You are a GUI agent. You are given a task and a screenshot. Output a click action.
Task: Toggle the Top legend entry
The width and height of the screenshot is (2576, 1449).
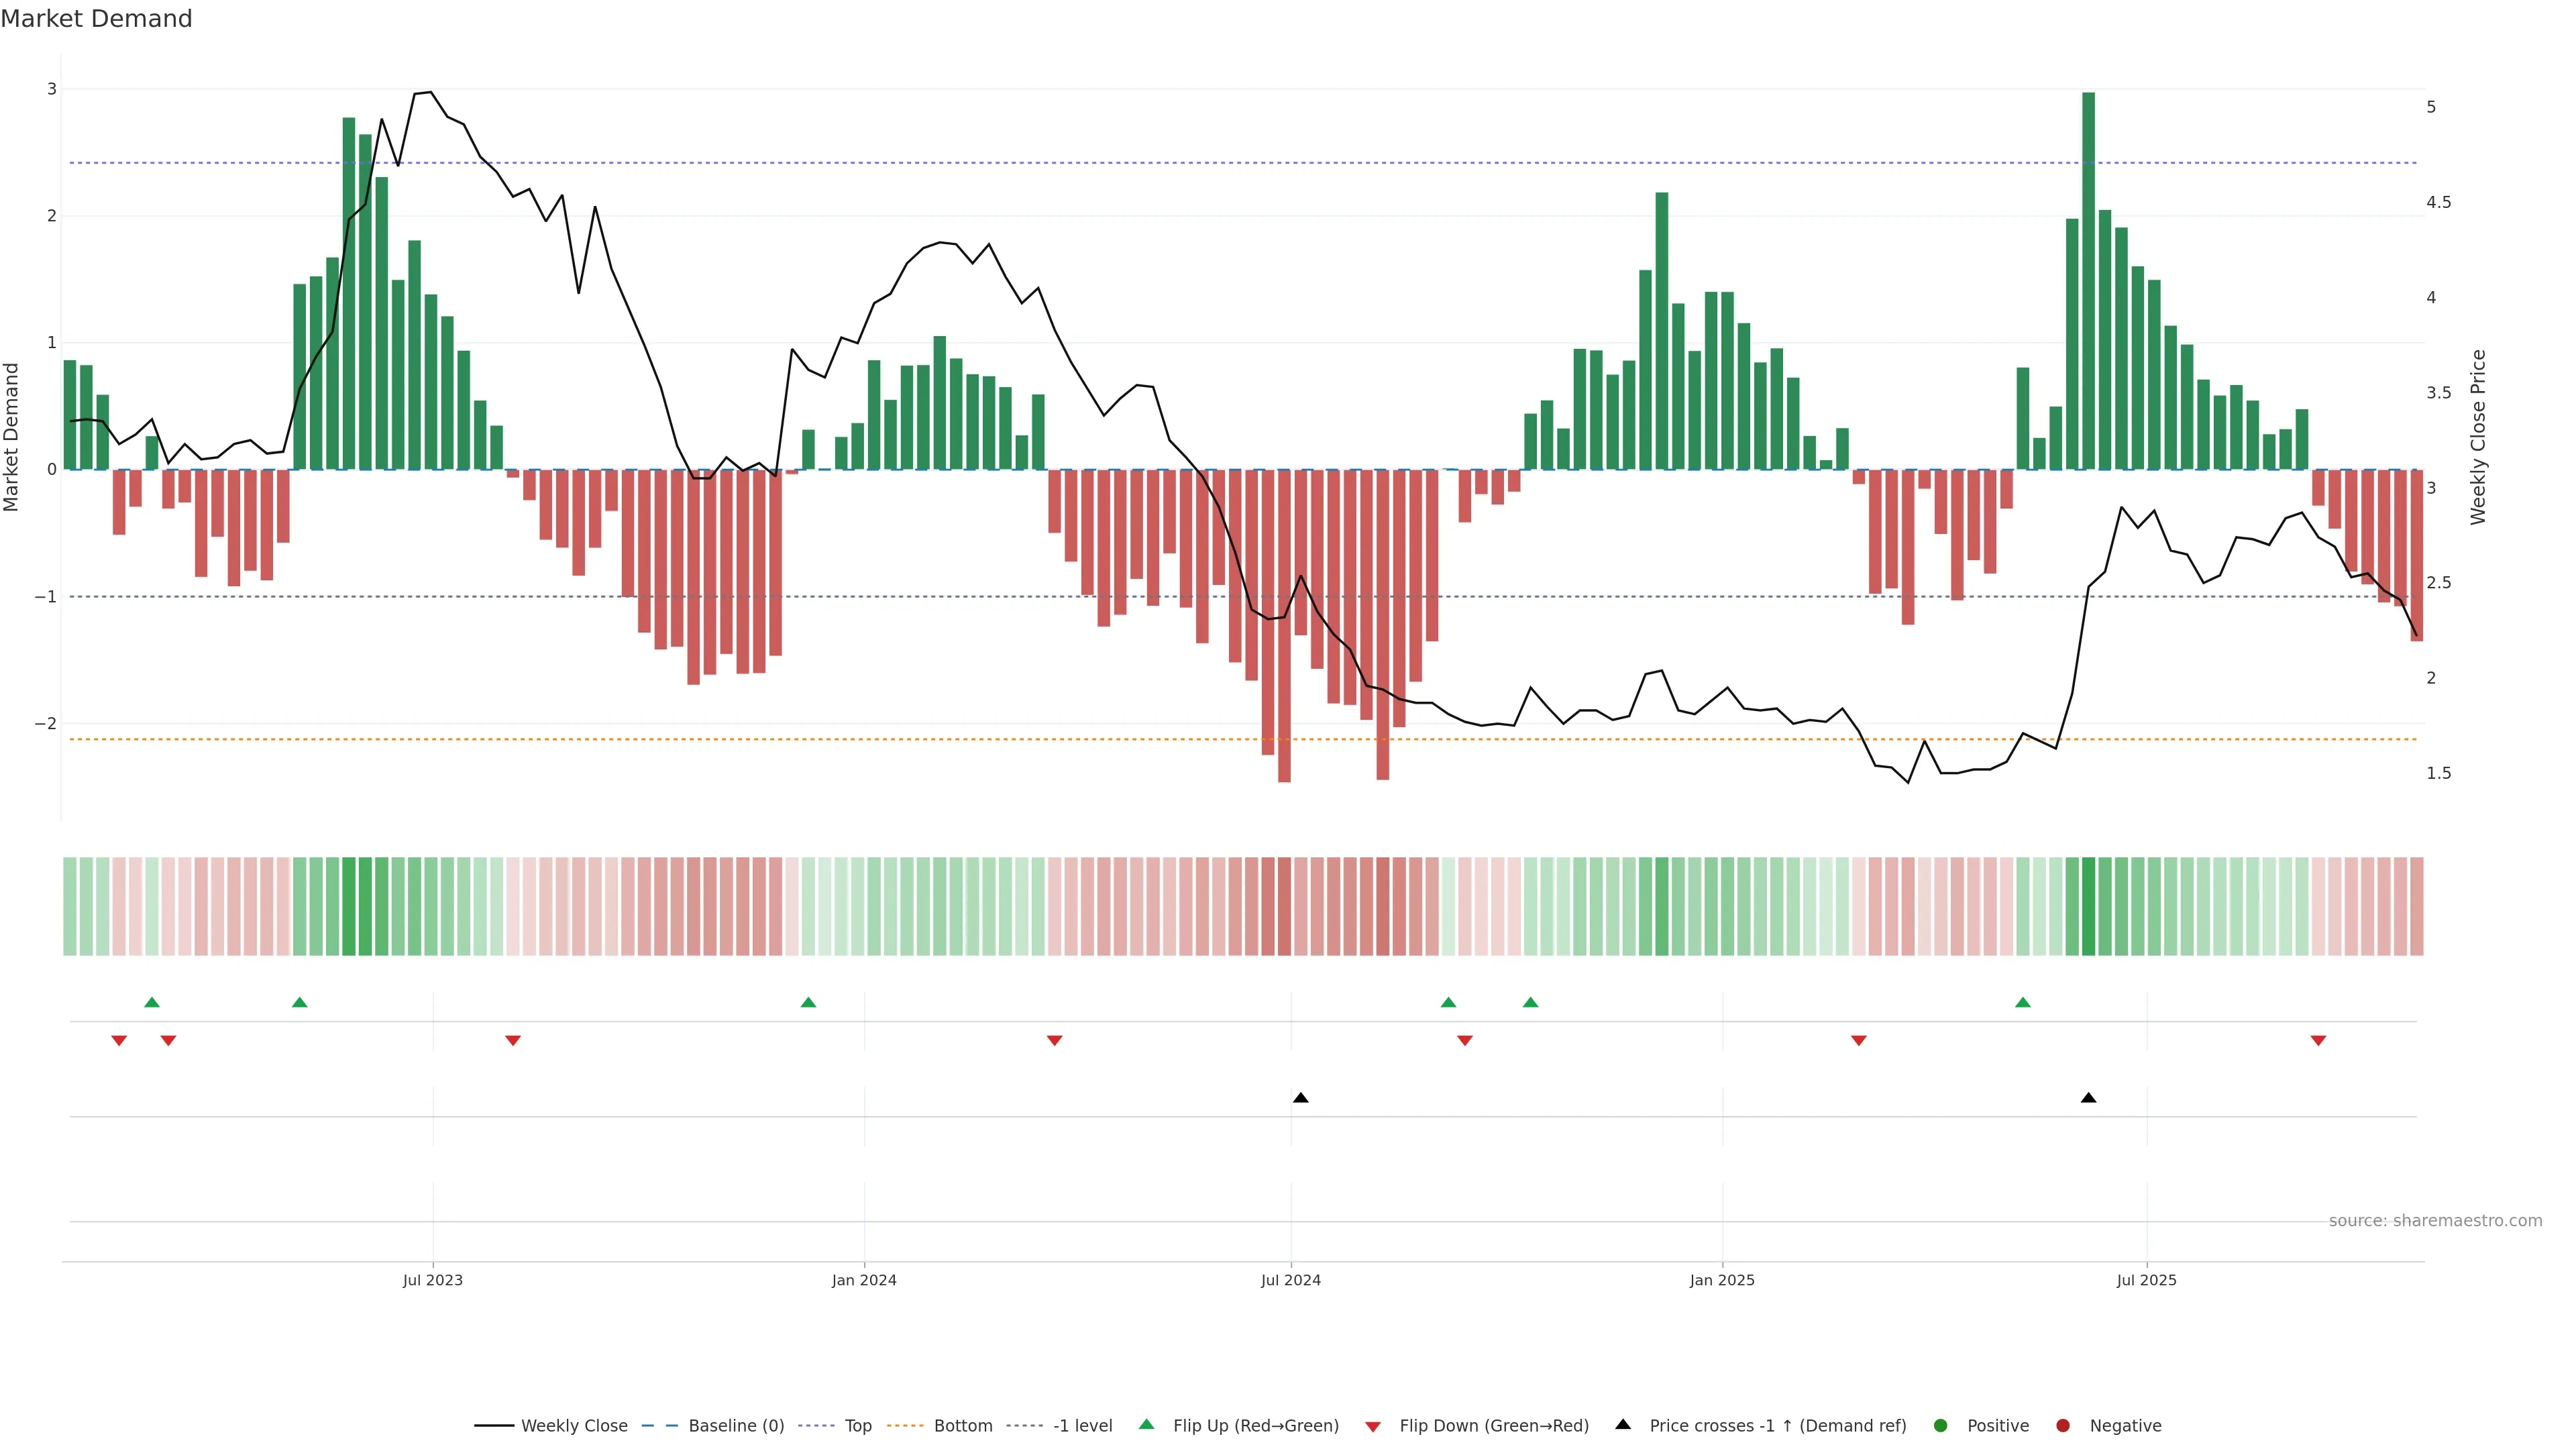tap(857, 1425)
